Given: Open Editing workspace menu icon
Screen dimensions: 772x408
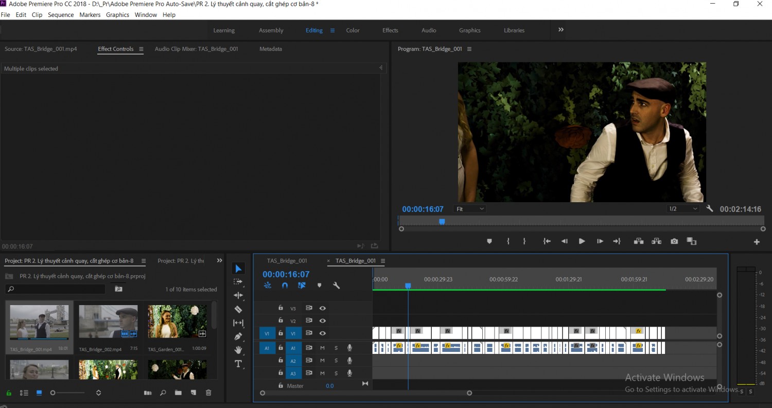Looking at the screenshot, I should coord(332,30).
